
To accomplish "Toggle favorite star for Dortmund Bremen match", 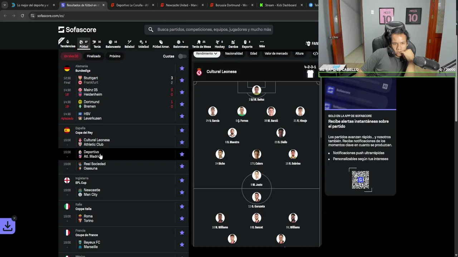I will coord(182,104).
